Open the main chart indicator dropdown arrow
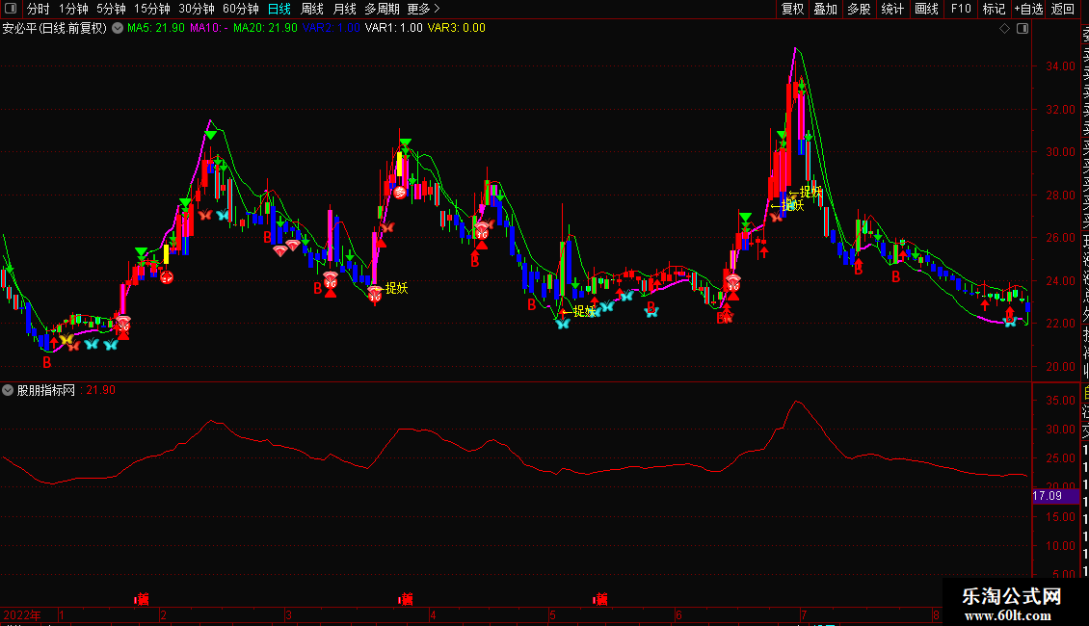1089x626 pixels. pos(118,28)
